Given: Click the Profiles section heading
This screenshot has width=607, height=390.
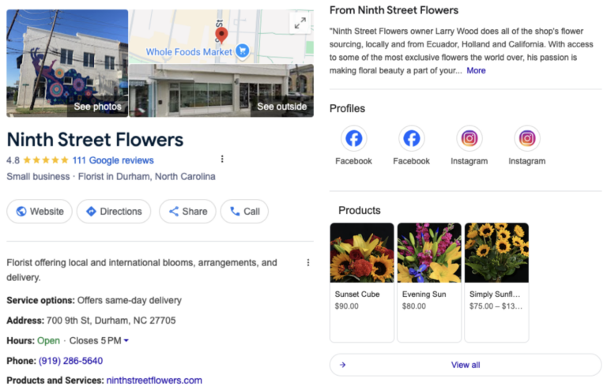Looking at the screenshot, I should point(347,109).
